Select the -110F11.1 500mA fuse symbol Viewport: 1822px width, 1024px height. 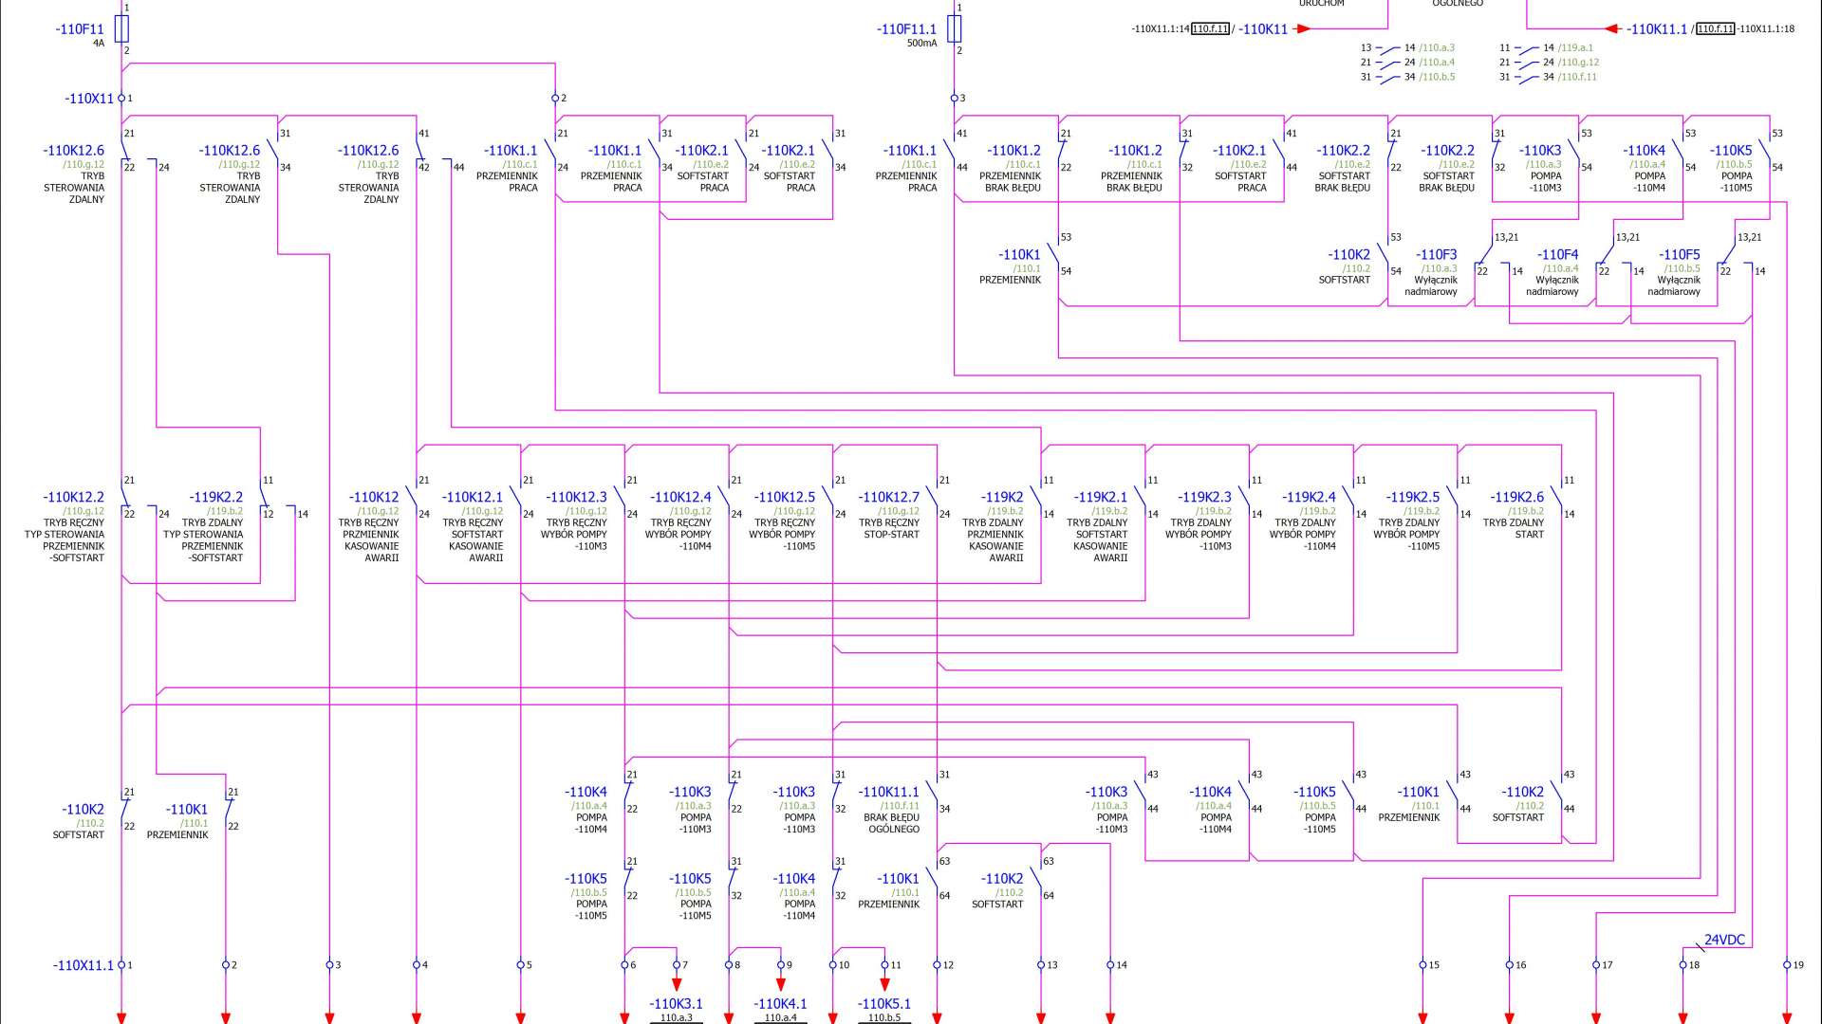[x=955, y=29]
